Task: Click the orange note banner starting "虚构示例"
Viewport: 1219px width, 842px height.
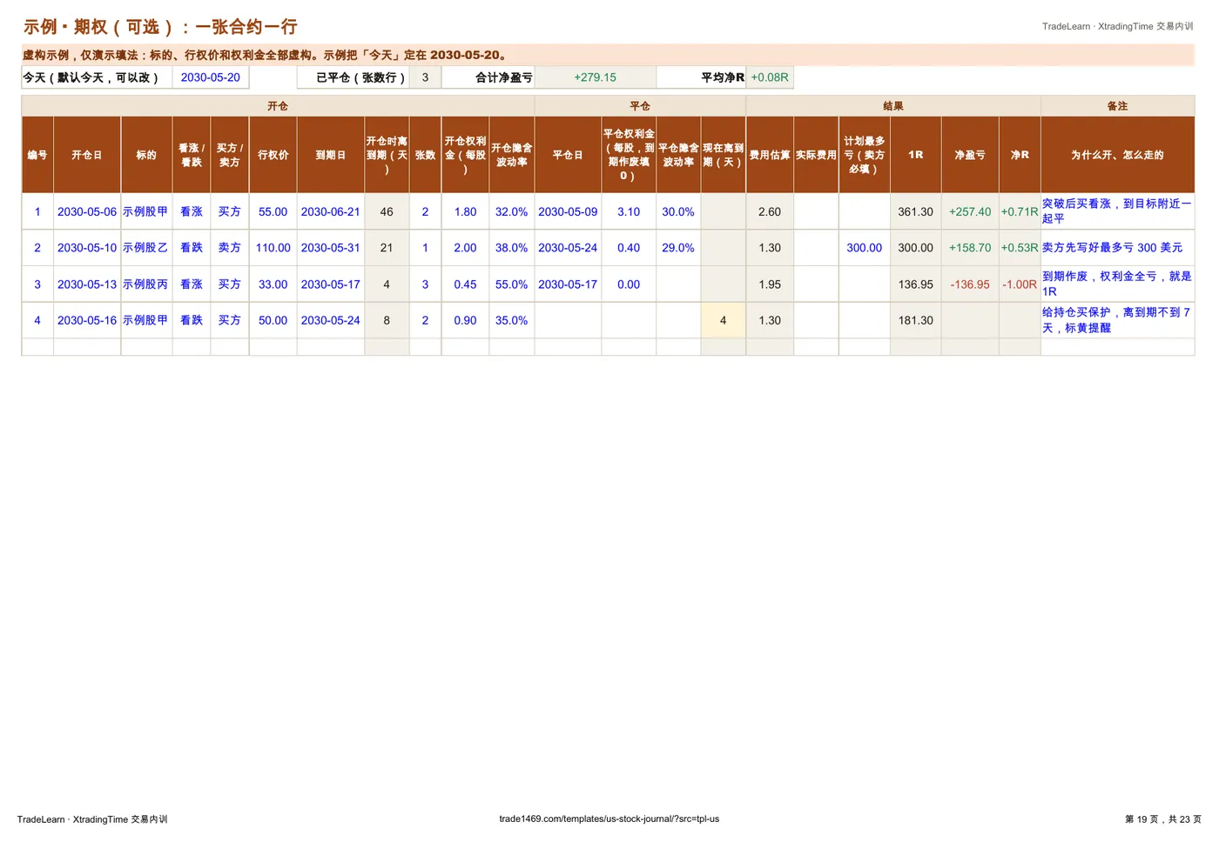Action: pos(608,55)
